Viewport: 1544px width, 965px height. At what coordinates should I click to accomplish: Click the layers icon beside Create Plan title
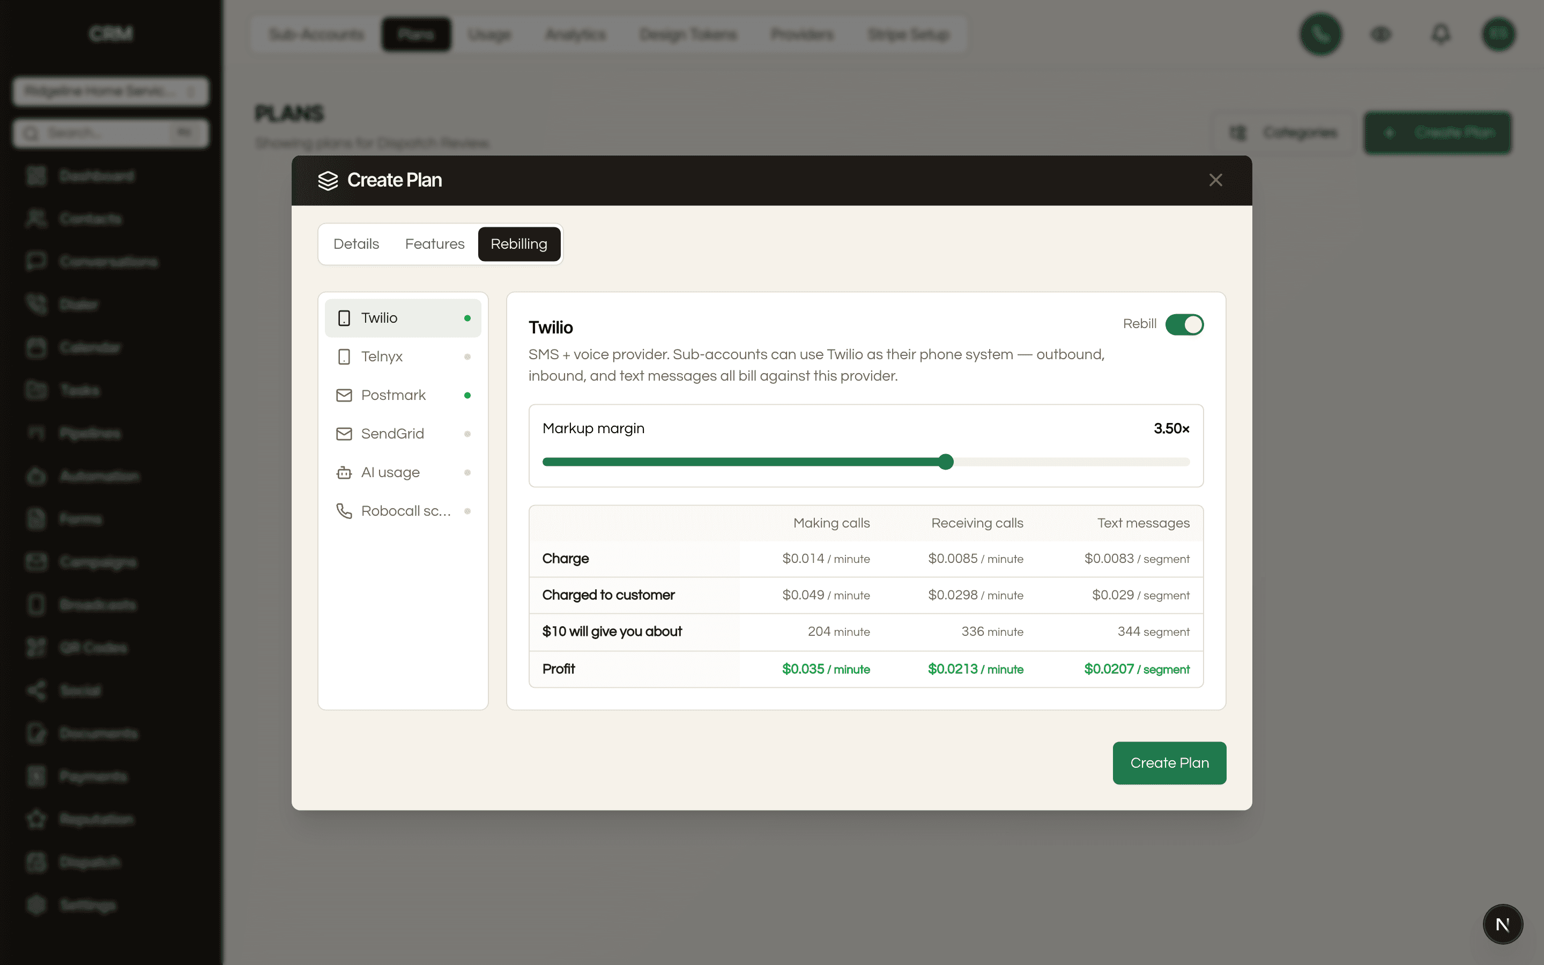328,180
